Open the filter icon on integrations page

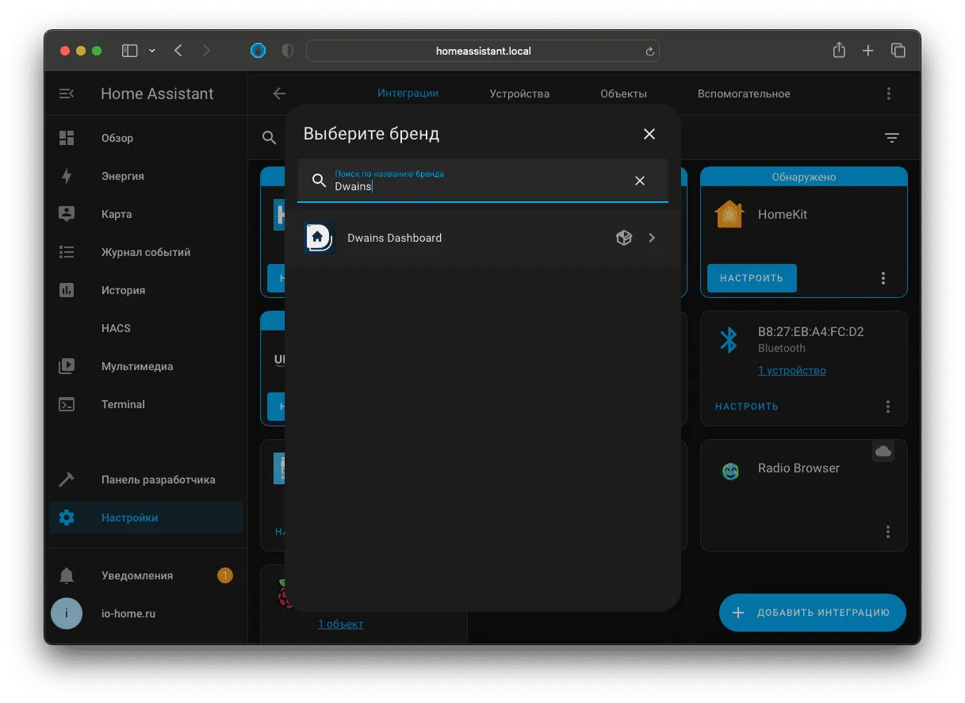[x=892, y=138]
